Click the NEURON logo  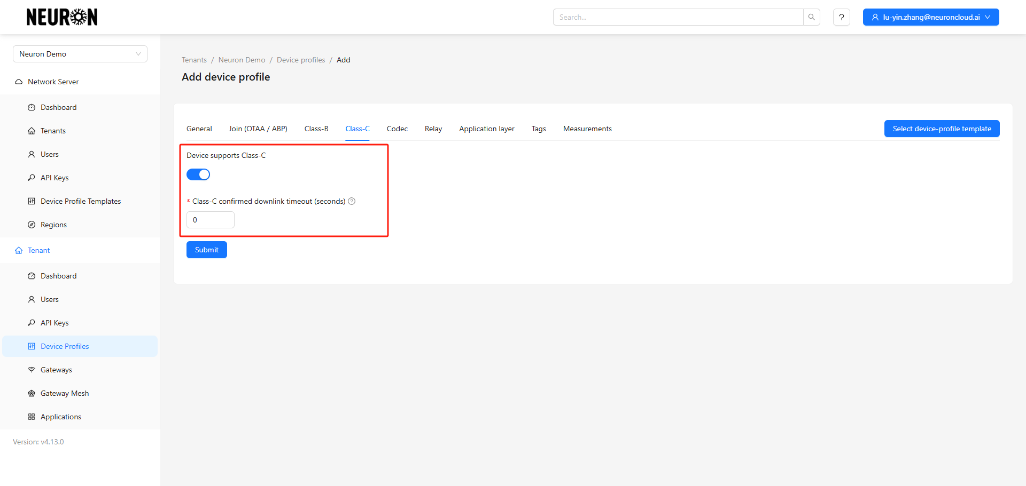coord(62,17)
